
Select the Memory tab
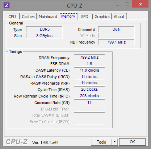pos(68,16)
